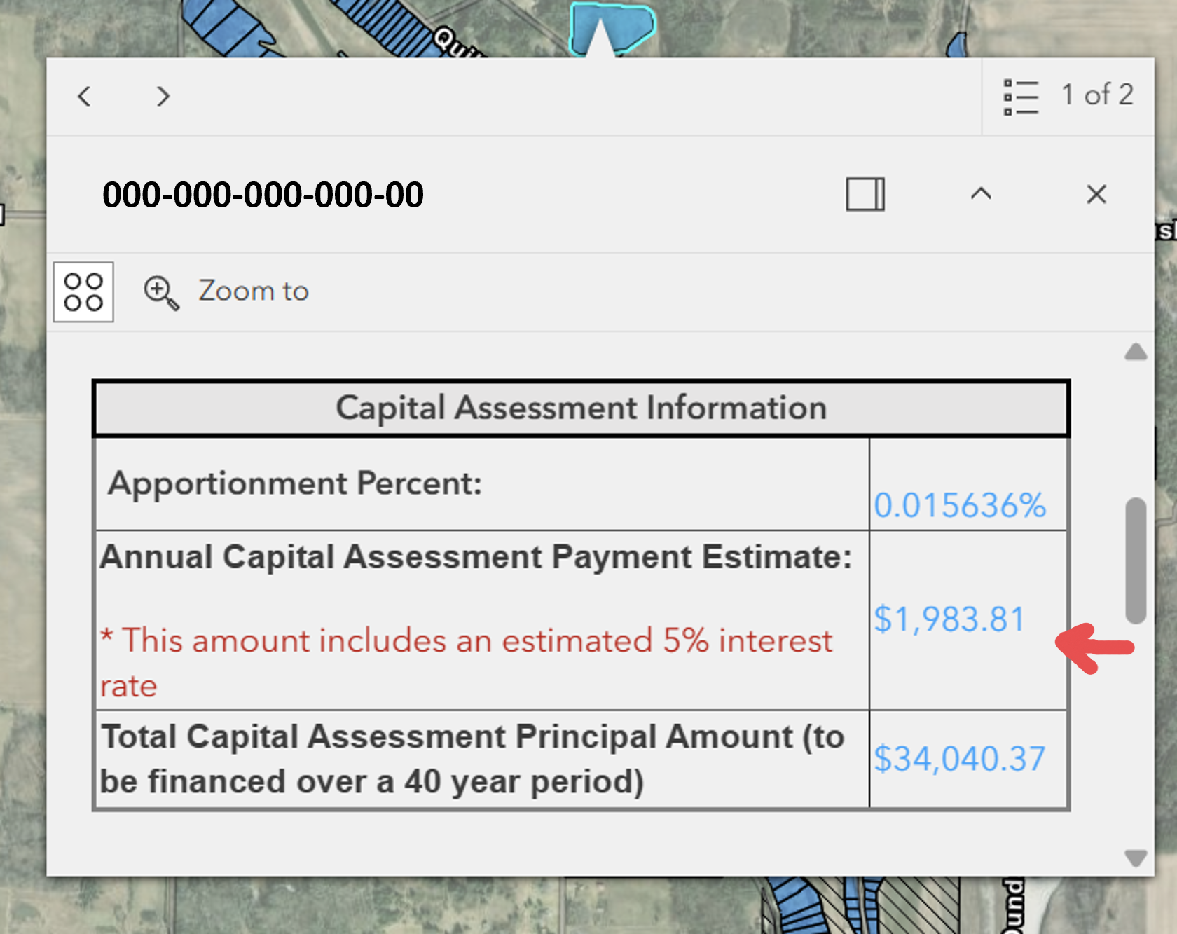
Task: Click the 000-000-000-000-00 parcel title
Action: (x=263, y=195)
